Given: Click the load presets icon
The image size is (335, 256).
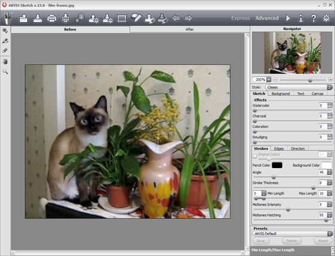Looking at the screenshot, I should pyautogui.click(x=93, y=19).
